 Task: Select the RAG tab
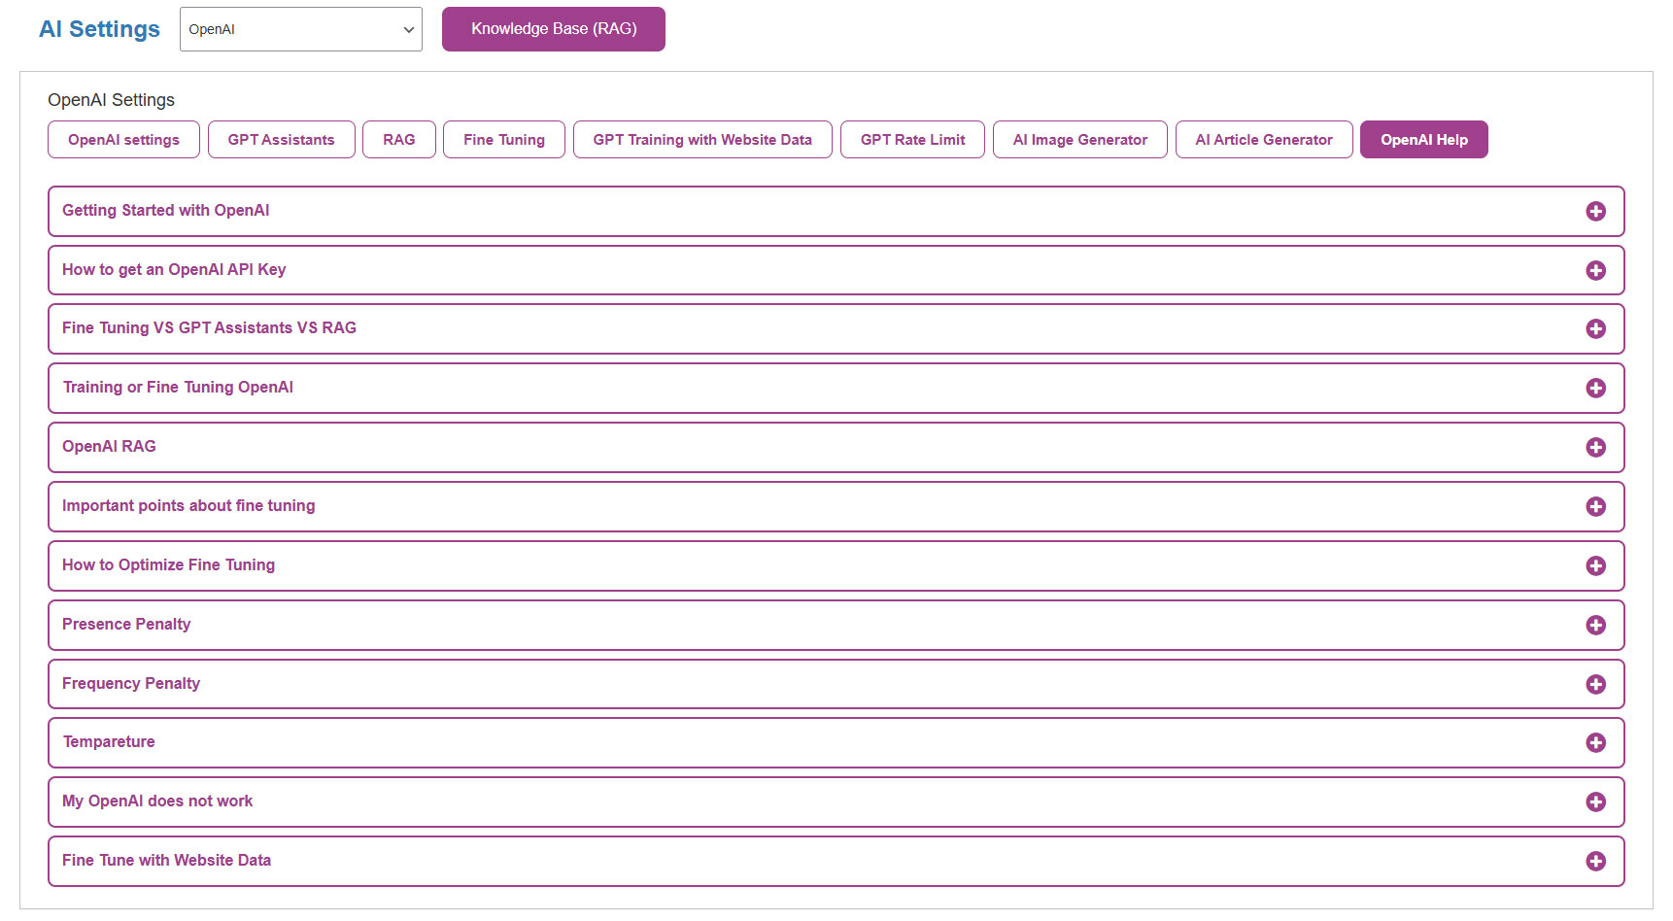[398, 140]
